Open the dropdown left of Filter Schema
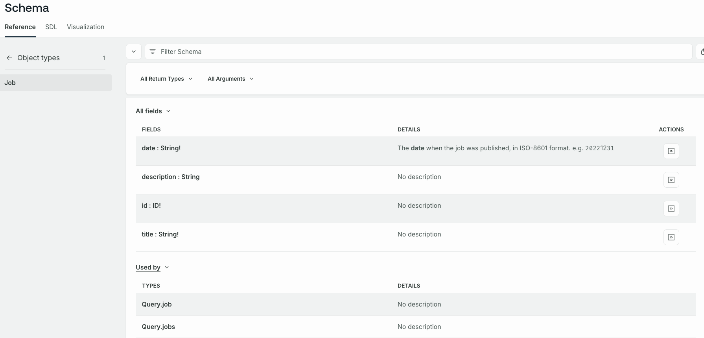The width and height of the screenshot is (704, 338). click(x=134, y=52)
